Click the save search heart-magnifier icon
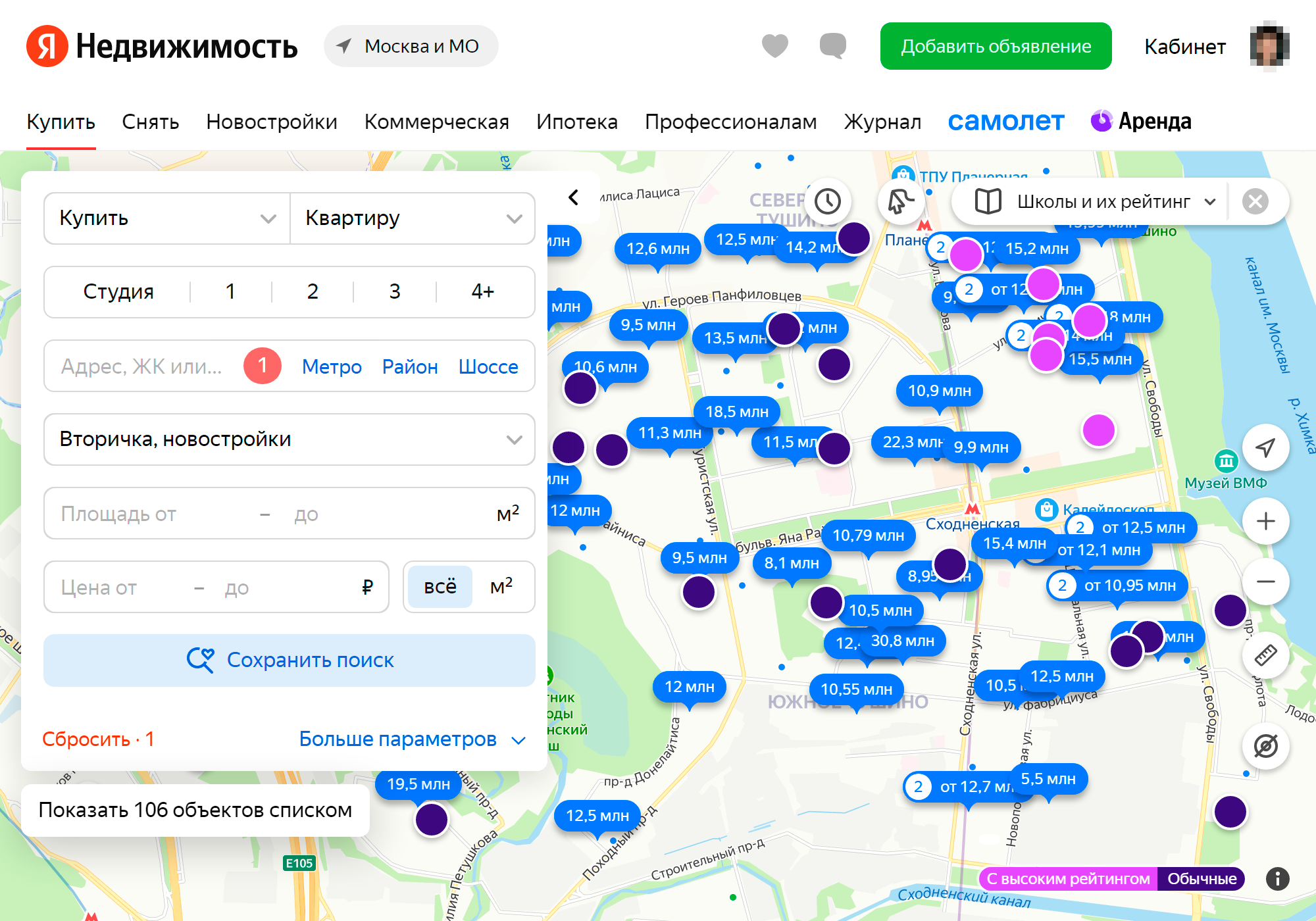This screenshot has height=921, width=1316. [201, 660]
